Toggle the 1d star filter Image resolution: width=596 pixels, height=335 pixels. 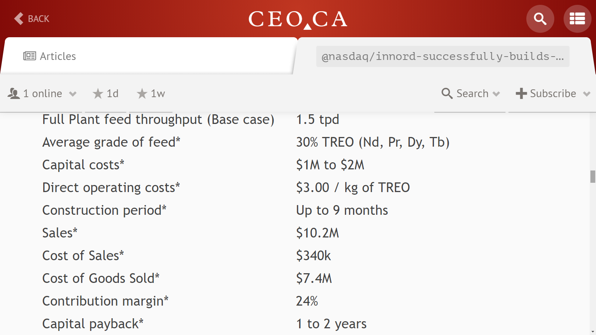pyautogui.click(x=105, y=93)
